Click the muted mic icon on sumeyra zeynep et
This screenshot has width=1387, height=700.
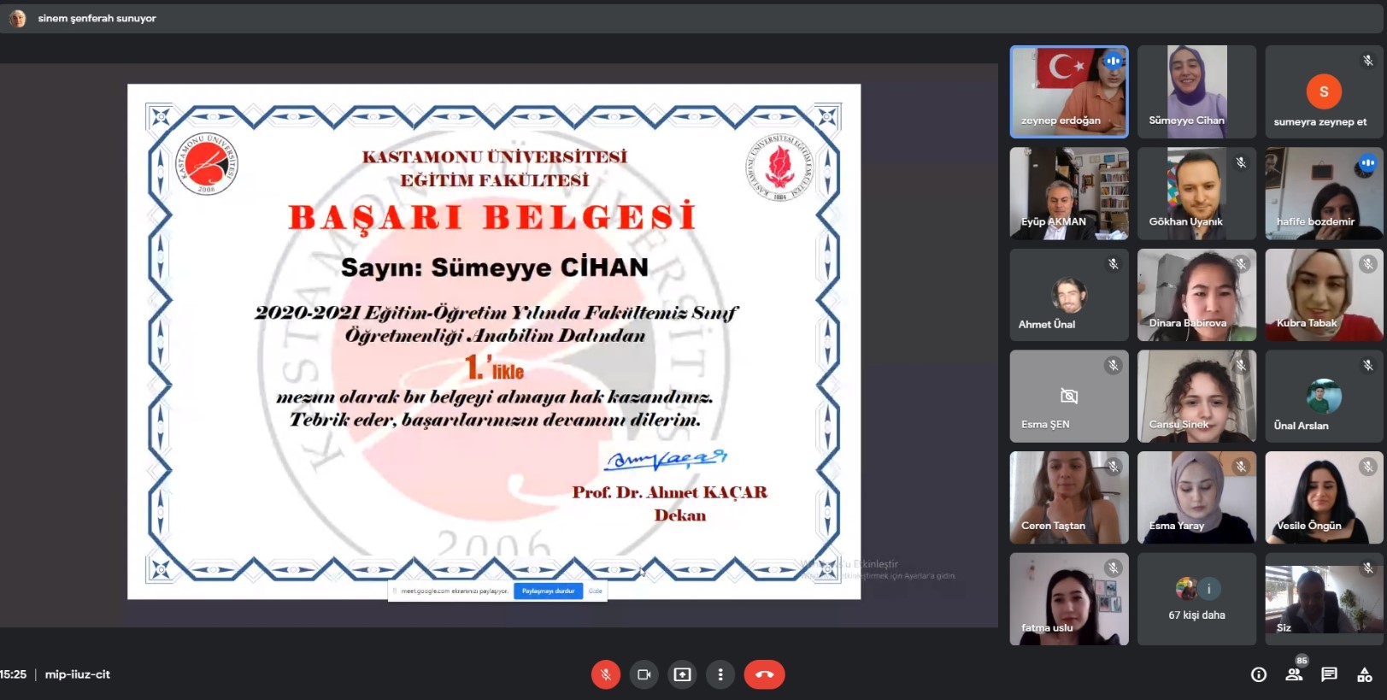point(1367,61)
